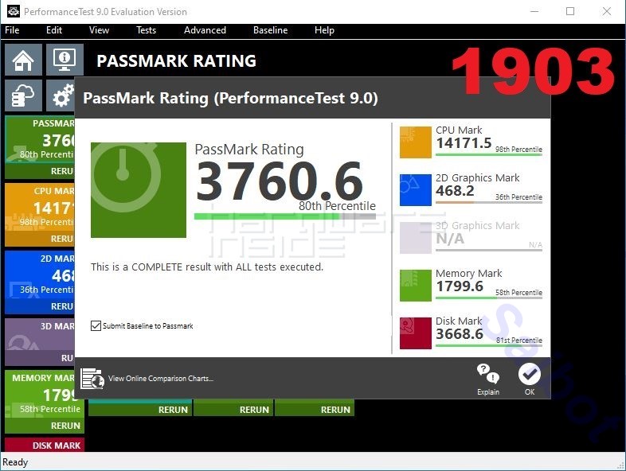Select the Disk Mark sidebar tile
This screenshot has width=626, height=471.
44,445
